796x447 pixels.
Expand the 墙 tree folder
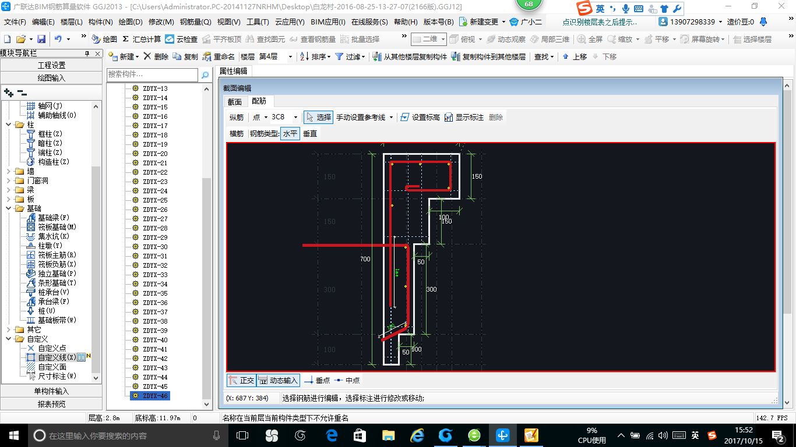click(8, 171)
